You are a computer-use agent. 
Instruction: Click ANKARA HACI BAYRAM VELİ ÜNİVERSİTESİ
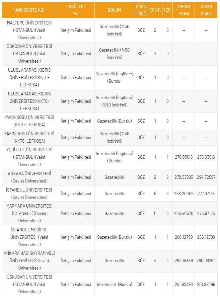coord(29,260)
